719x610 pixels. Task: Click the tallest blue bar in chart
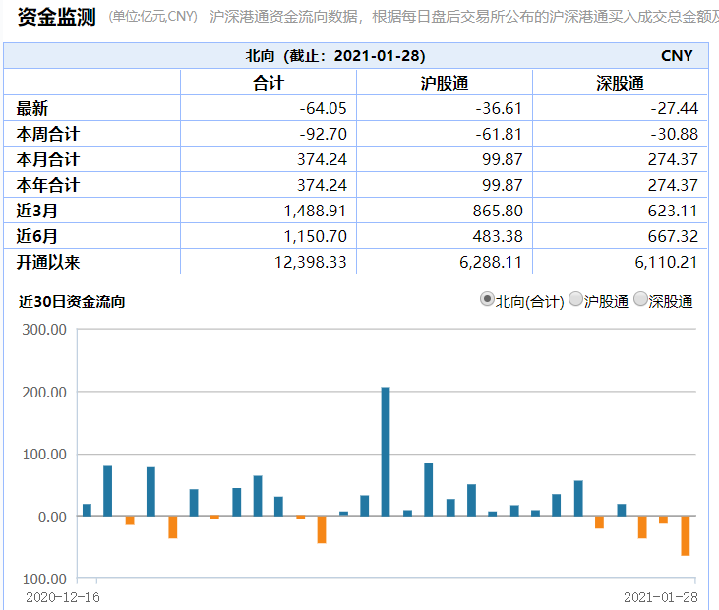(x=386, y=451)
